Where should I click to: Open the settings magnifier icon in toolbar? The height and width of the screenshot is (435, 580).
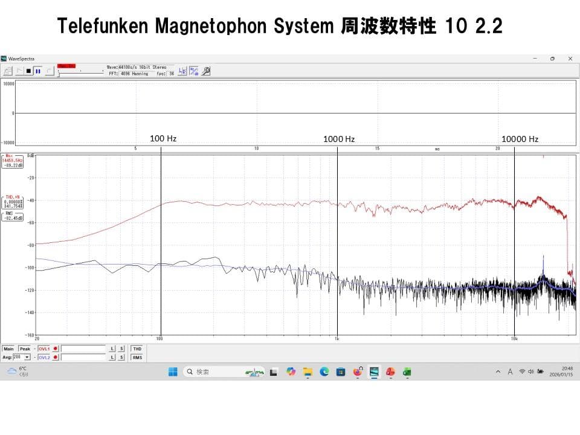point(206,71)
